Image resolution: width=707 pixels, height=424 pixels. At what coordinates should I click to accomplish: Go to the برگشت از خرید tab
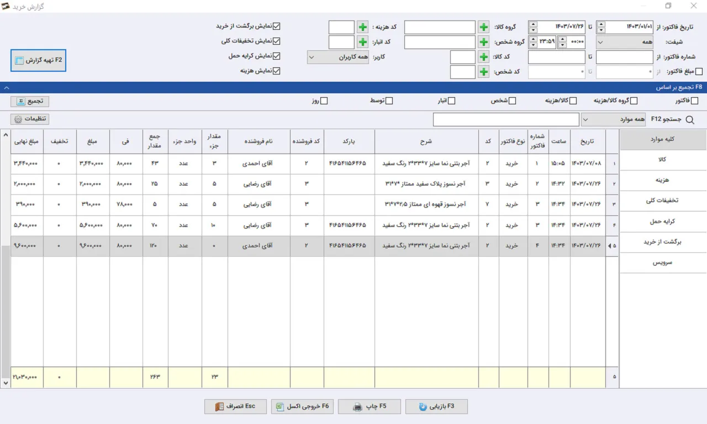point(663,242)
